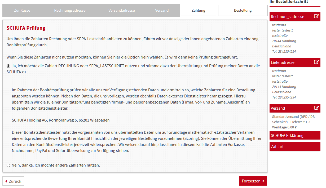Click the Standardversand shipping description

(x=293, y=122)
